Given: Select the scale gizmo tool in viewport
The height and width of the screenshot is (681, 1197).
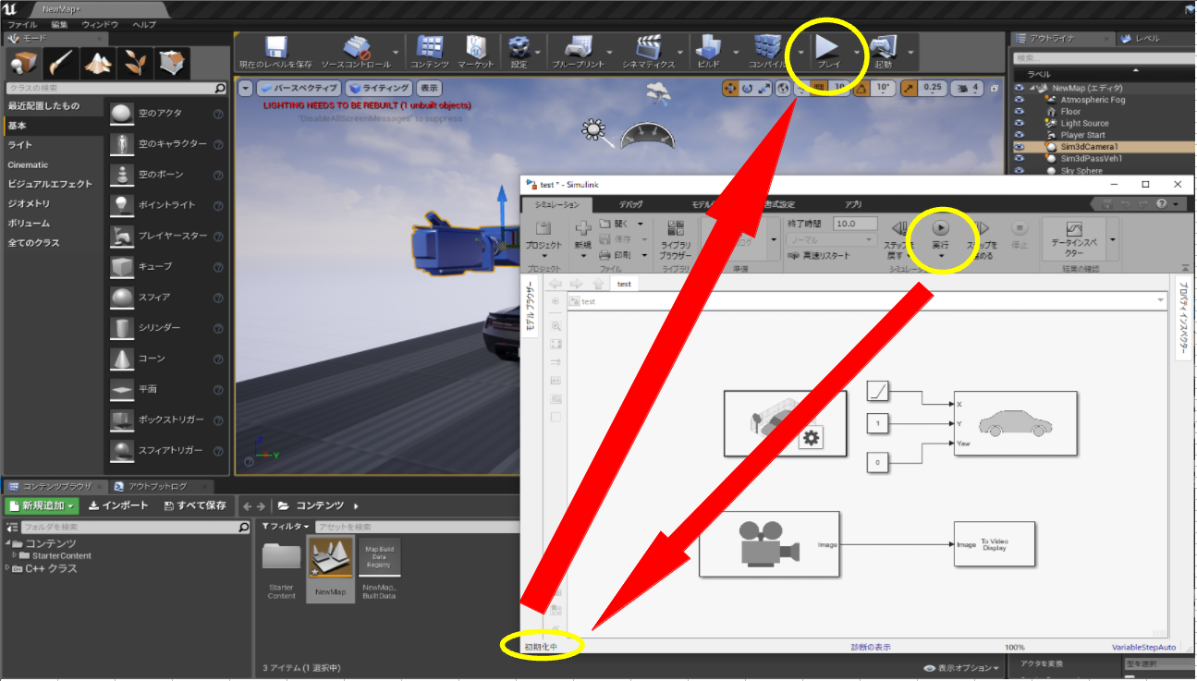Looking at the screenshot, I should [x=763, y=88].
